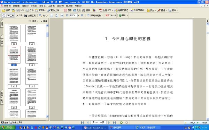Click the green Help (帮助) button

(x=123, y=15)
